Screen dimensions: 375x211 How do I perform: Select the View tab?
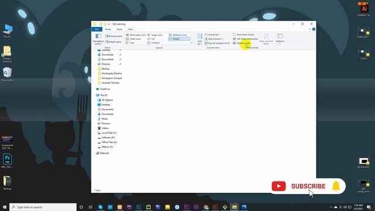pos(130,29)
